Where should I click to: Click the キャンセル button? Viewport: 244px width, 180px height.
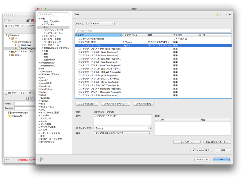[202, 159]
